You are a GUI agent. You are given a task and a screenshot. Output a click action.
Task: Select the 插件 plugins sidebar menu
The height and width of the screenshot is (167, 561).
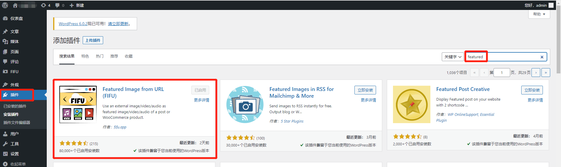tap(23, 95)
